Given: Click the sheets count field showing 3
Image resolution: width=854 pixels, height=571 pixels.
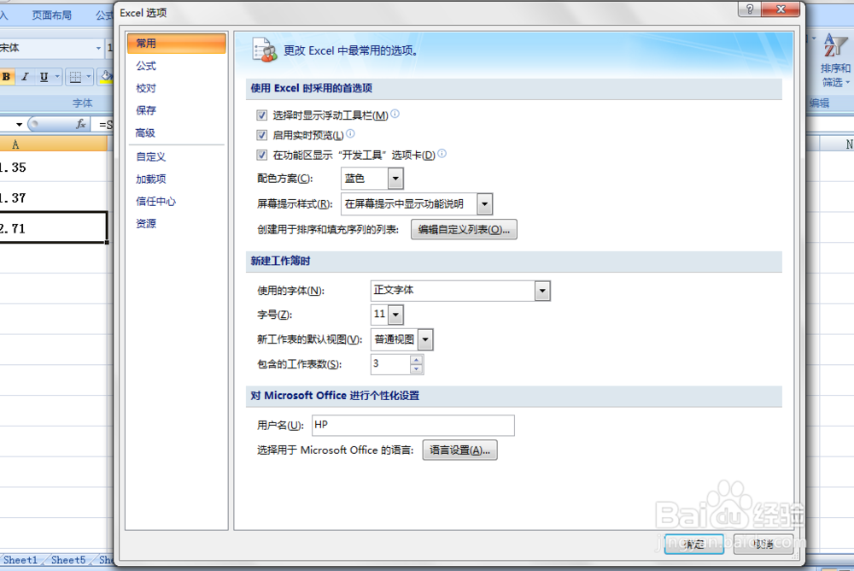Looking at the screenshot, I should tap(390, 364).
